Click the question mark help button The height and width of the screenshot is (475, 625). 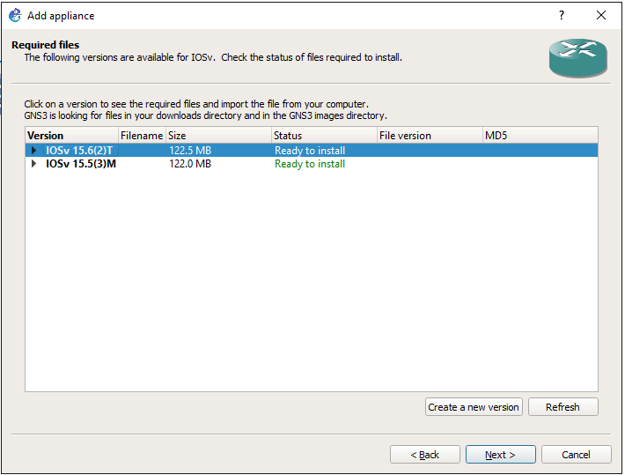point(562,15)
